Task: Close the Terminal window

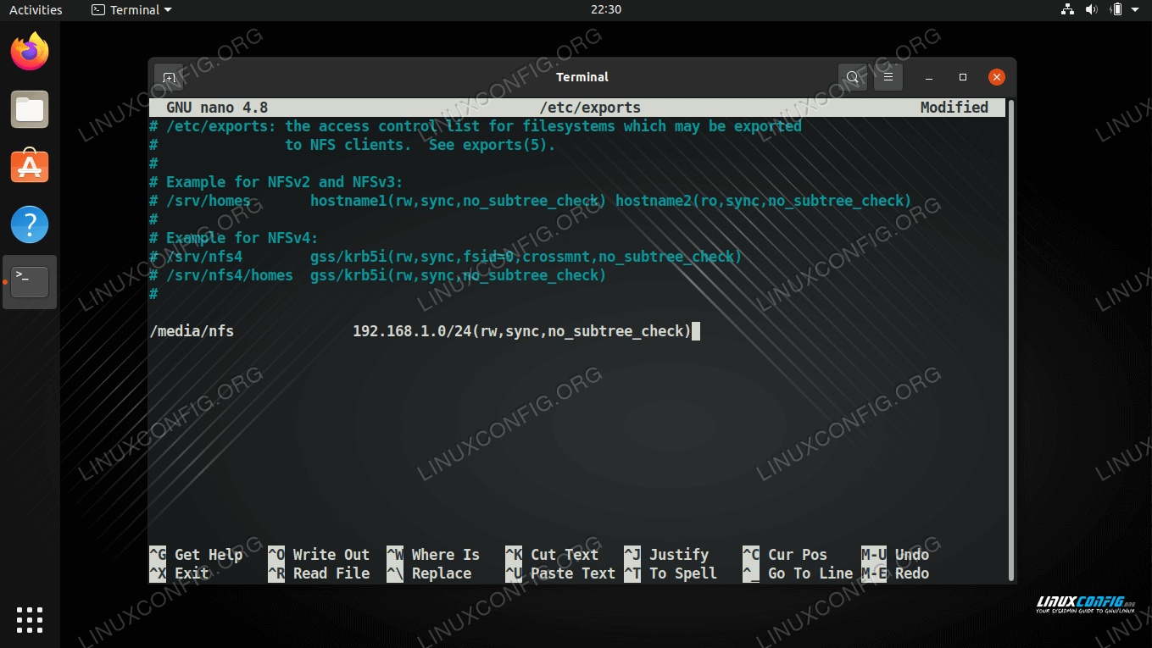Action: 997,77
